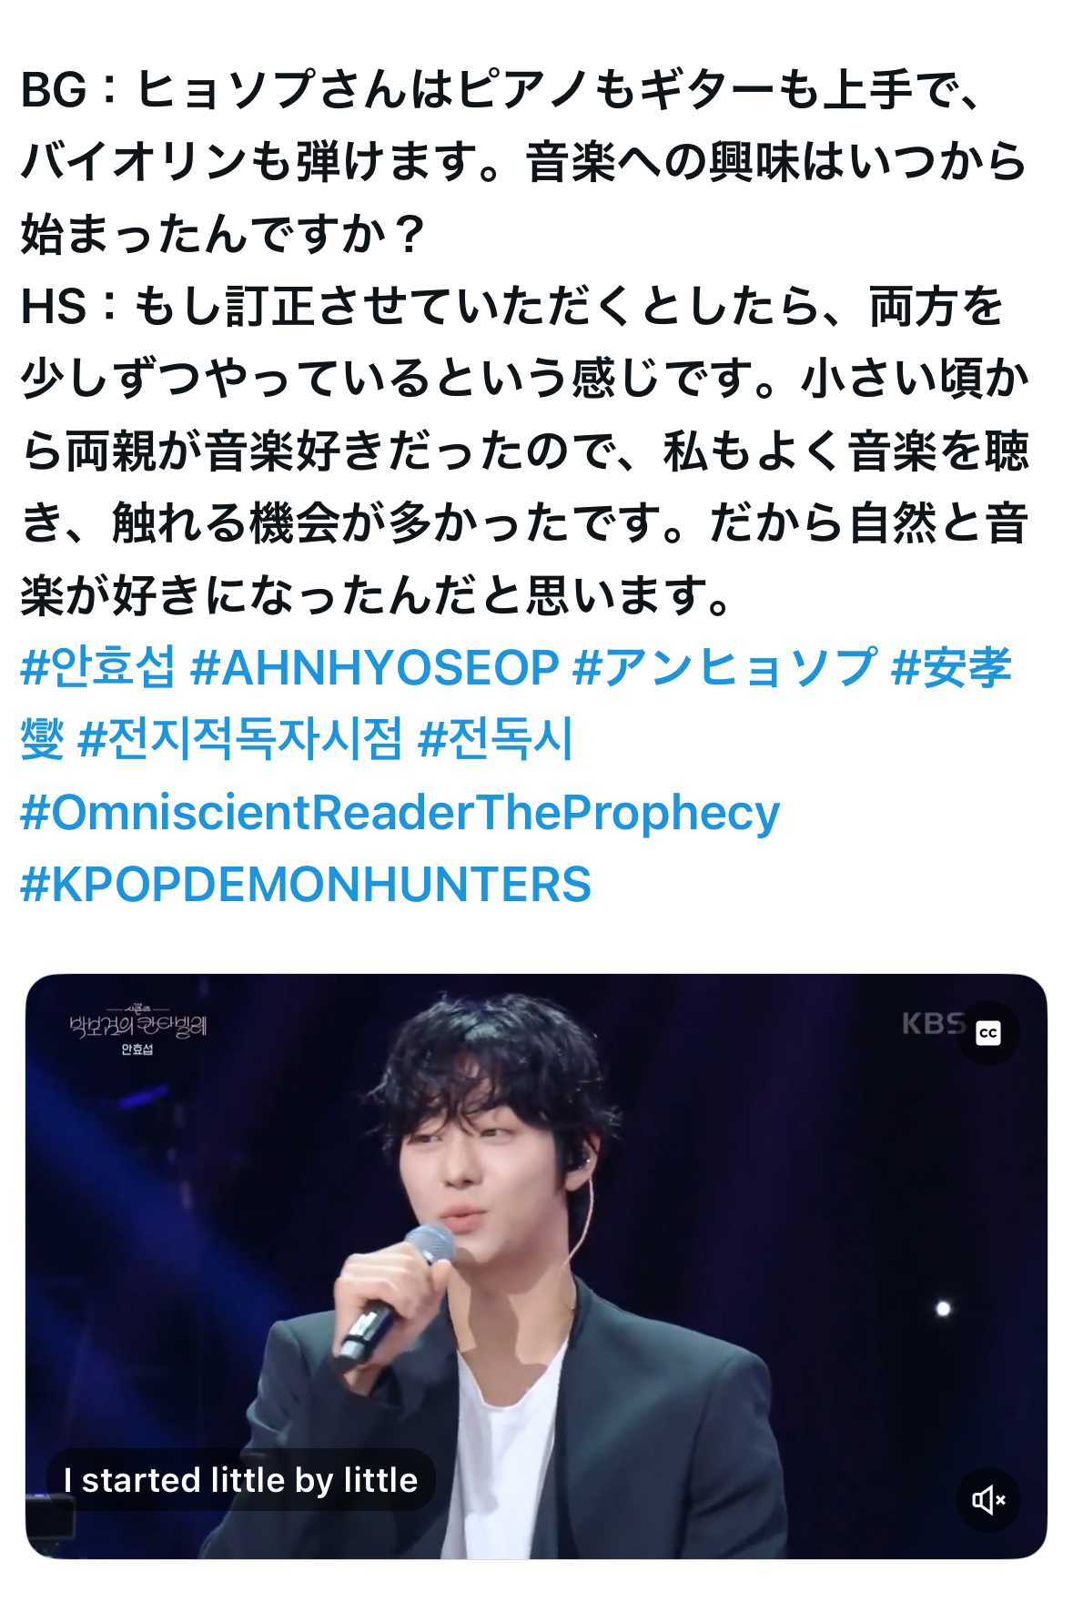Tap the KBS watermark in video
This screenshot has height=1602, width=1073.
tap(931, 1024)
